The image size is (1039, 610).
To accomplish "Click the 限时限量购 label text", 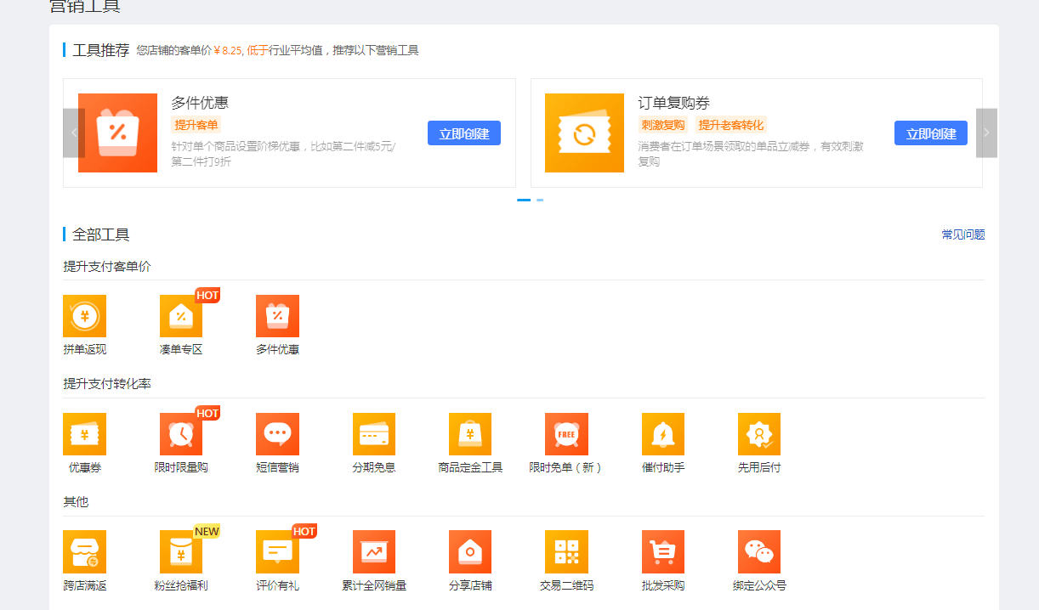I will coord(181,467).
